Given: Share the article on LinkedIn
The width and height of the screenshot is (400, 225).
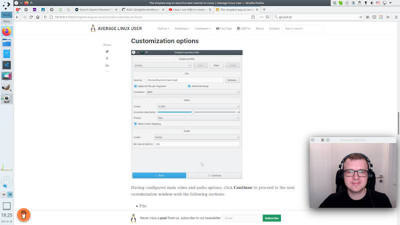Looking at the screenshot, I should point(107,65).
